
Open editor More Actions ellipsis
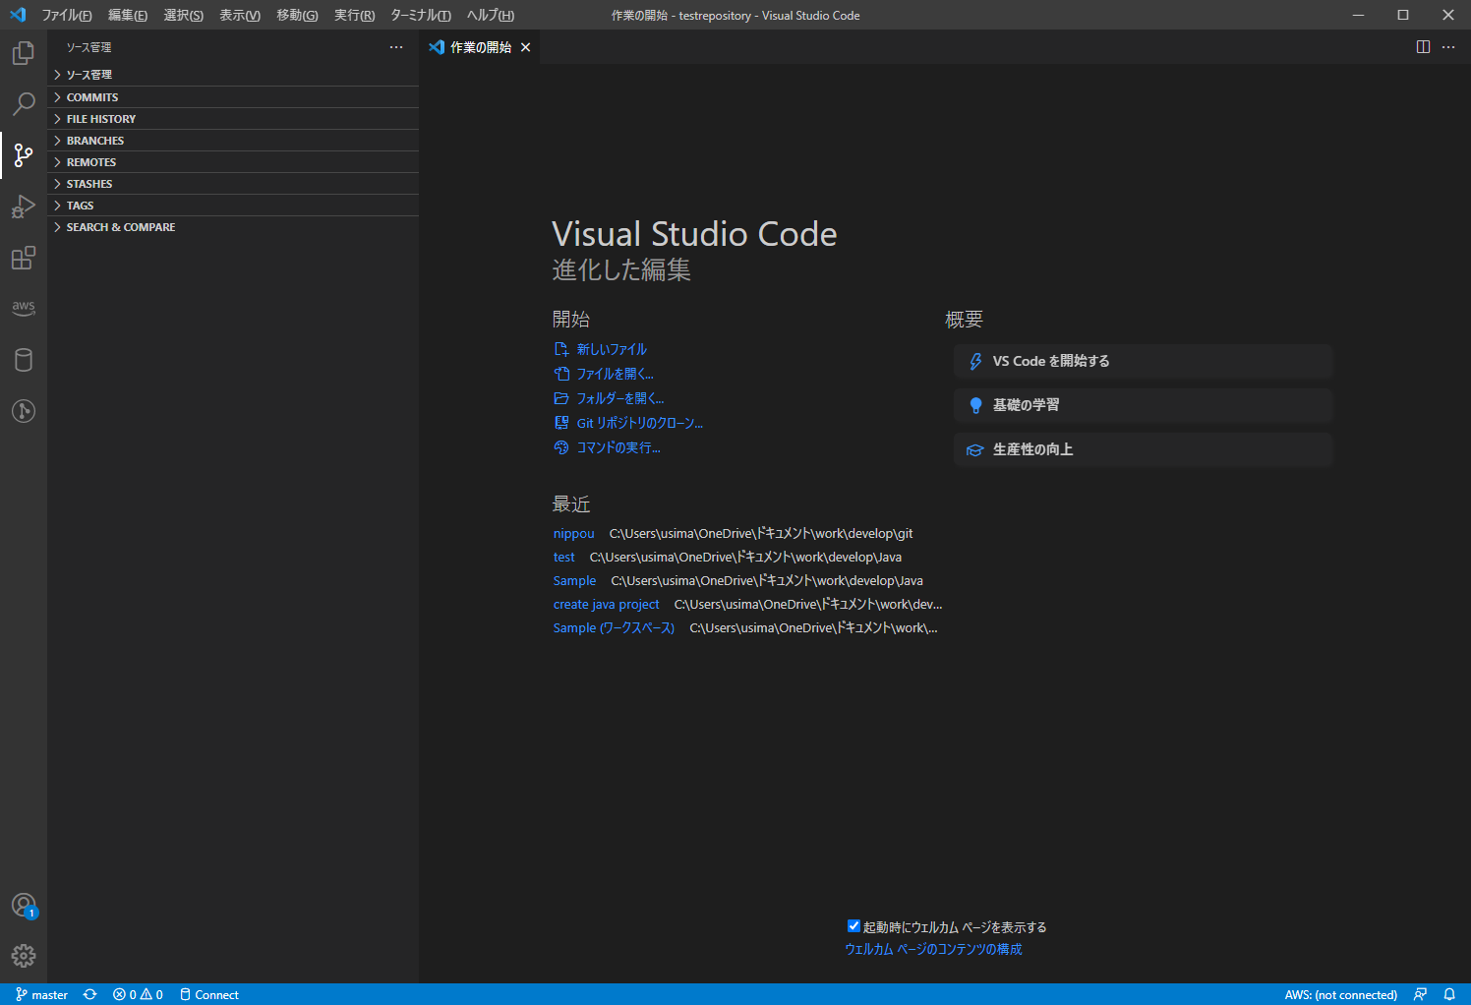[x=1448, y=47]
